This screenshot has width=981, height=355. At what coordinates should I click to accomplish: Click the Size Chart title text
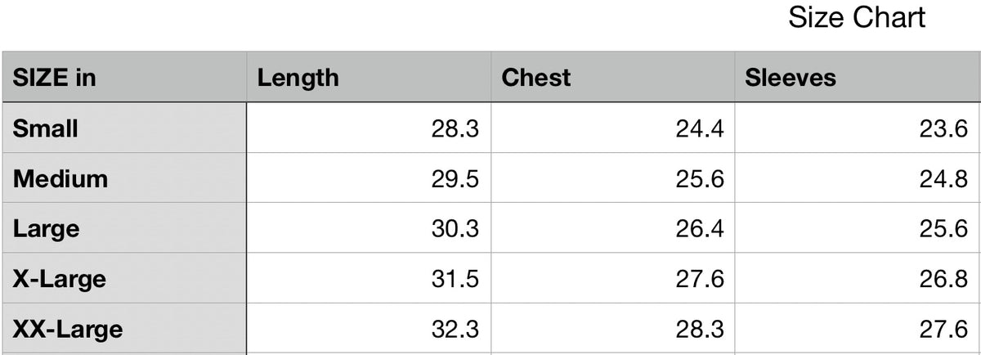[856, 17]
